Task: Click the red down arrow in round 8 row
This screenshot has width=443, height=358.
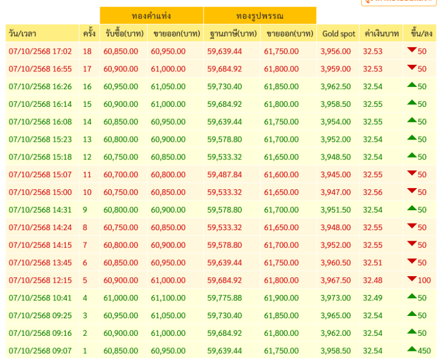Action: tap(411, 226)
